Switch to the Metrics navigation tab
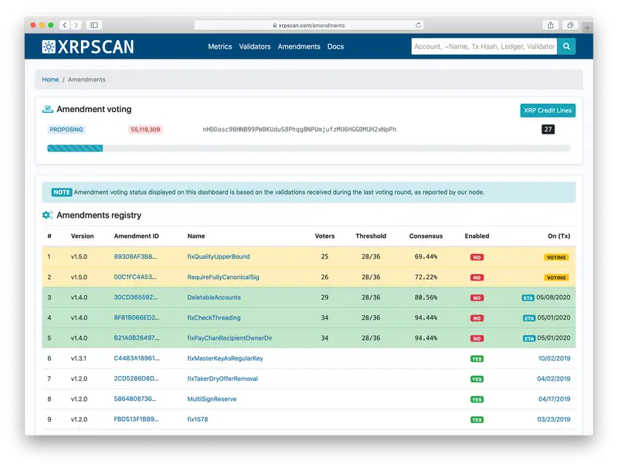618x468 pixels. click(x=219, y=46)
